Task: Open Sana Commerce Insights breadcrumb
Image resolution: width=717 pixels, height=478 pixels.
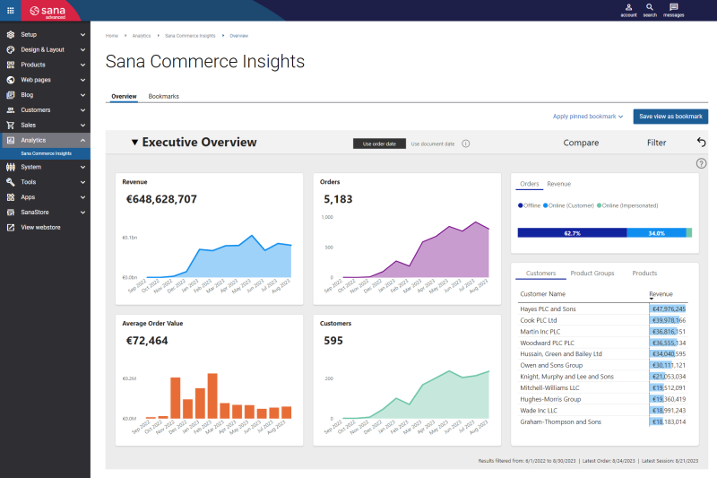Action: click(x=190, y=36)
